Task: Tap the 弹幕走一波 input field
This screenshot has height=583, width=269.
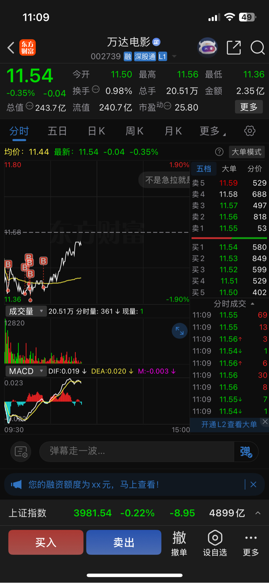Action: pyautogui.click(x=137, y=452)
